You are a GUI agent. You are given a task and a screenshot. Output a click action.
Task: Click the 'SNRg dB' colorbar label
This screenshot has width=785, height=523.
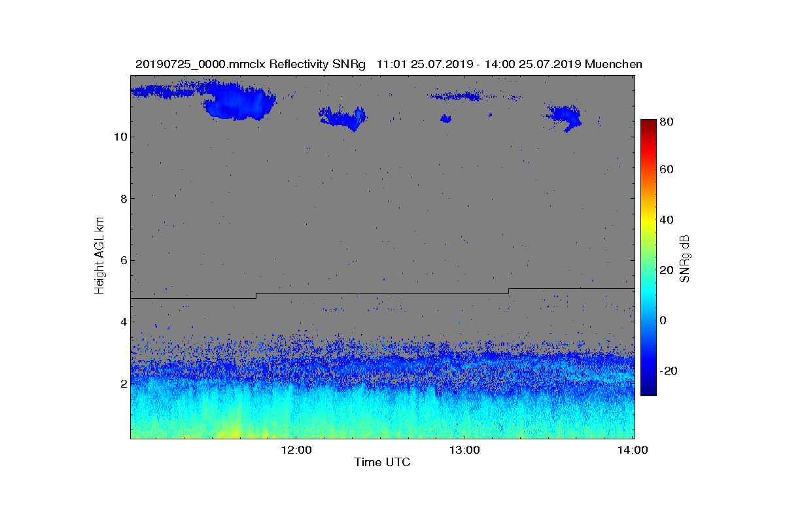point(686,258)
